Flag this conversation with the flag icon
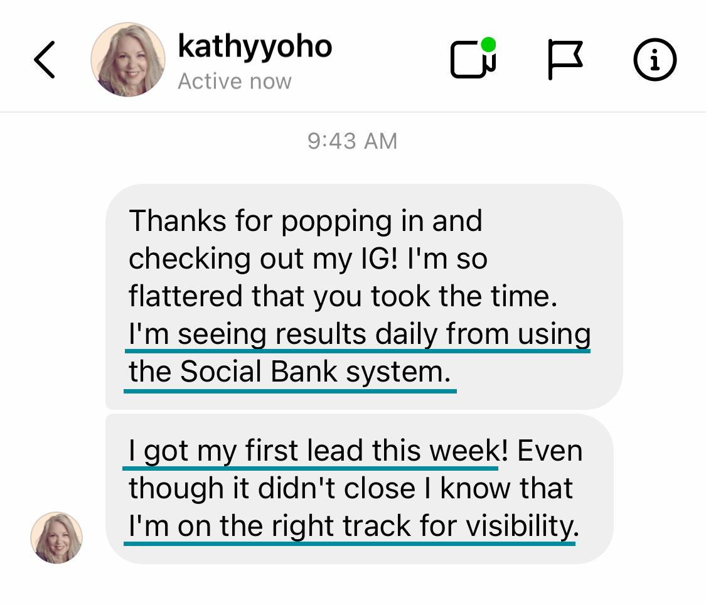The width and height of the screenshot is (706, 605). pos(564,60)
